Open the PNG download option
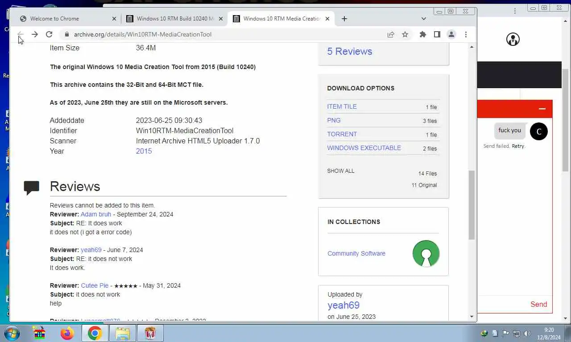 click(334, 120)
